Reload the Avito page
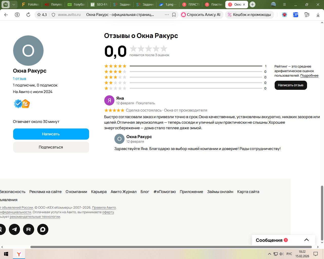The width and height of the screenshot is (324, 259). [28, 15]
